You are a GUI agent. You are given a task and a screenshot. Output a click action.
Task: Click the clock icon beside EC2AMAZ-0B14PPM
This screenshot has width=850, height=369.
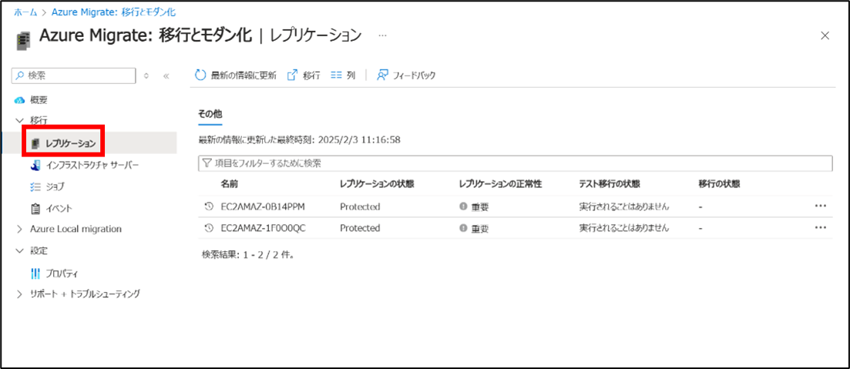tap(209, 206)
